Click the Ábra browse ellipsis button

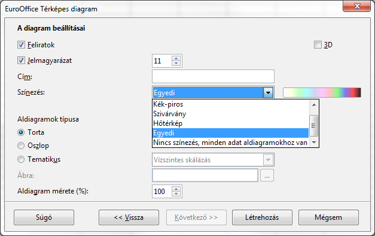267,176
